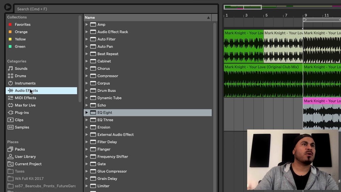Click the browser preview play icon
Screen dimensions: 341x192
[x=7, y=7]
